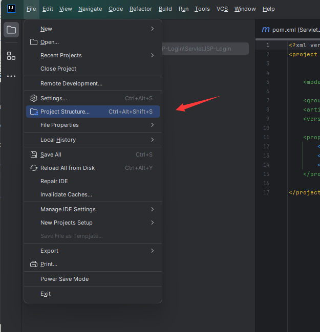Expand the Recent Projects submenu
Screen dimensions: 320x332
coord(152,55)
